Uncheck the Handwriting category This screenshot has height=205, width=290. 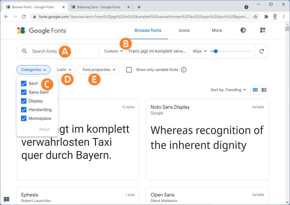click(23, 109)
